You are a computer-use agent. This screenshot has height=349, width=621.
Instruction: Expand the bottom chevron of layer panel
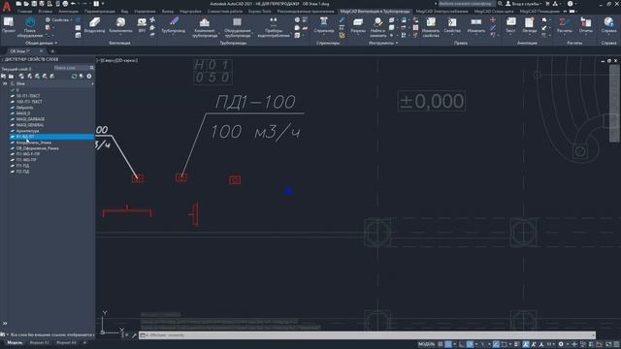click(x=5, y=323)
